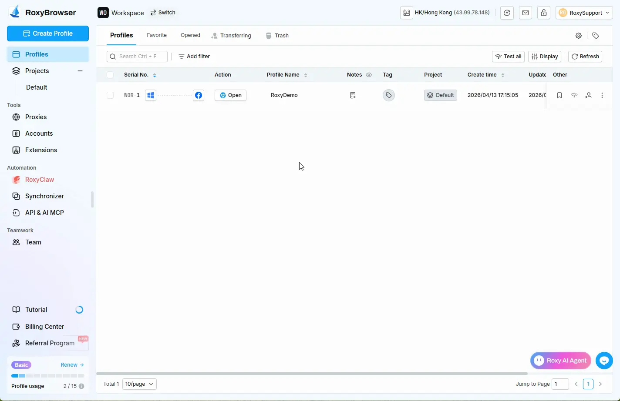Viewport: 620px width, 401px height.
Task: Click the RG user avatar
Action: [563, 13]
